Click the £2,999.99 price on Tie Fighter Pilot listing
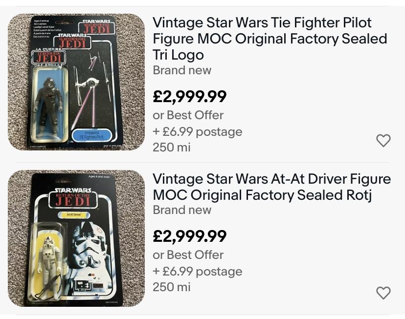405x319 pixels. pos(190,96)
